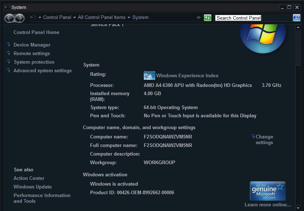This screenshot has height=211, width=304.
Task: Click the System window title bar icon
Action: click(7, 8)
